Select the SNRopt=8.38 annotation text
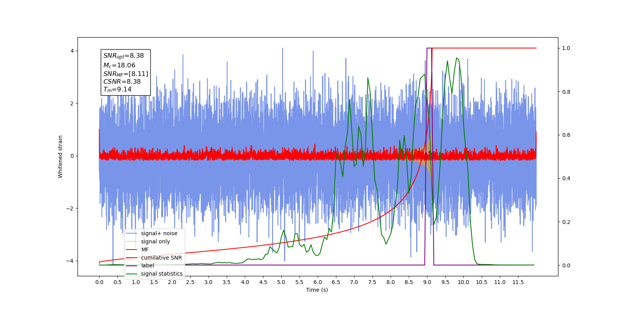The image size is (620, 310). (124, 56)
